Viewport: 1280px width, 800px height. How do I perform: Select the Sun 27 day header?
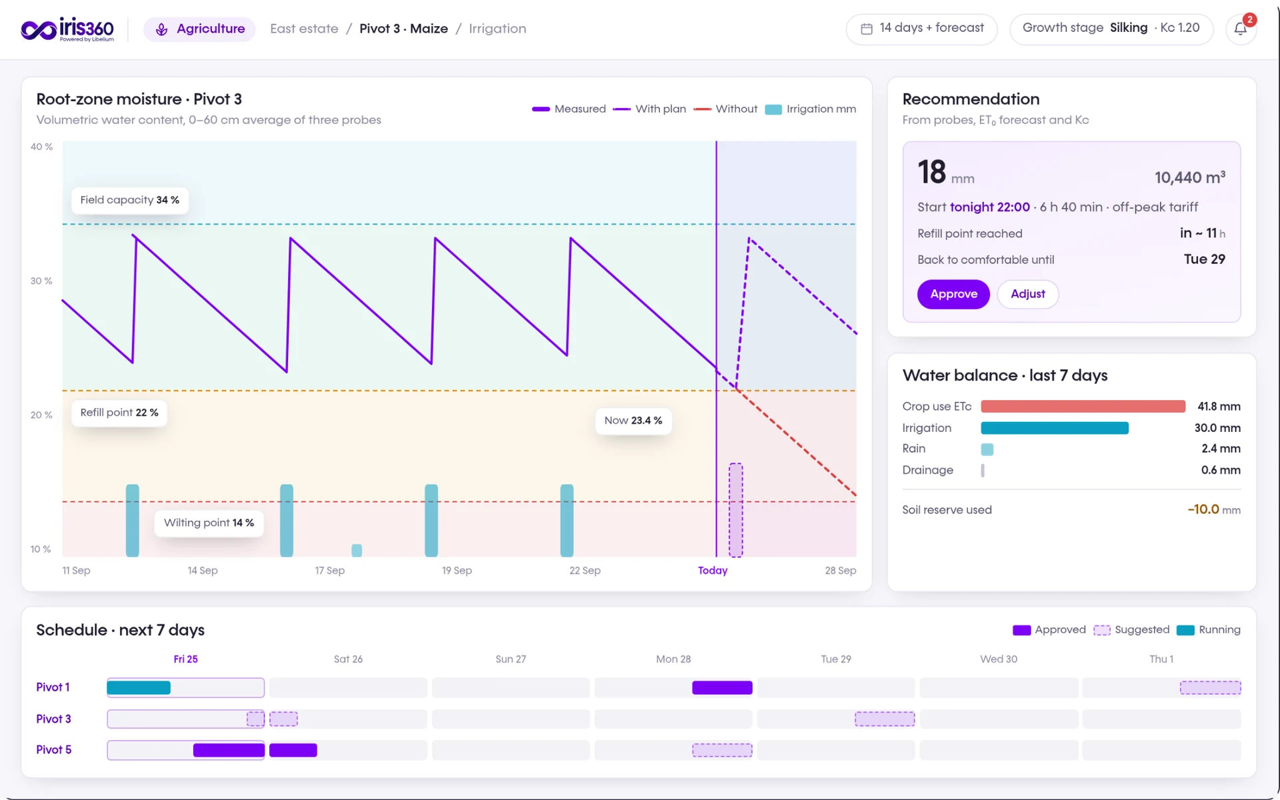tap(511, 659)
